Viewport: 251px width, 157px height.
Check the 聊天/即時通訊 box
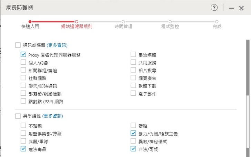pos(23,85)
